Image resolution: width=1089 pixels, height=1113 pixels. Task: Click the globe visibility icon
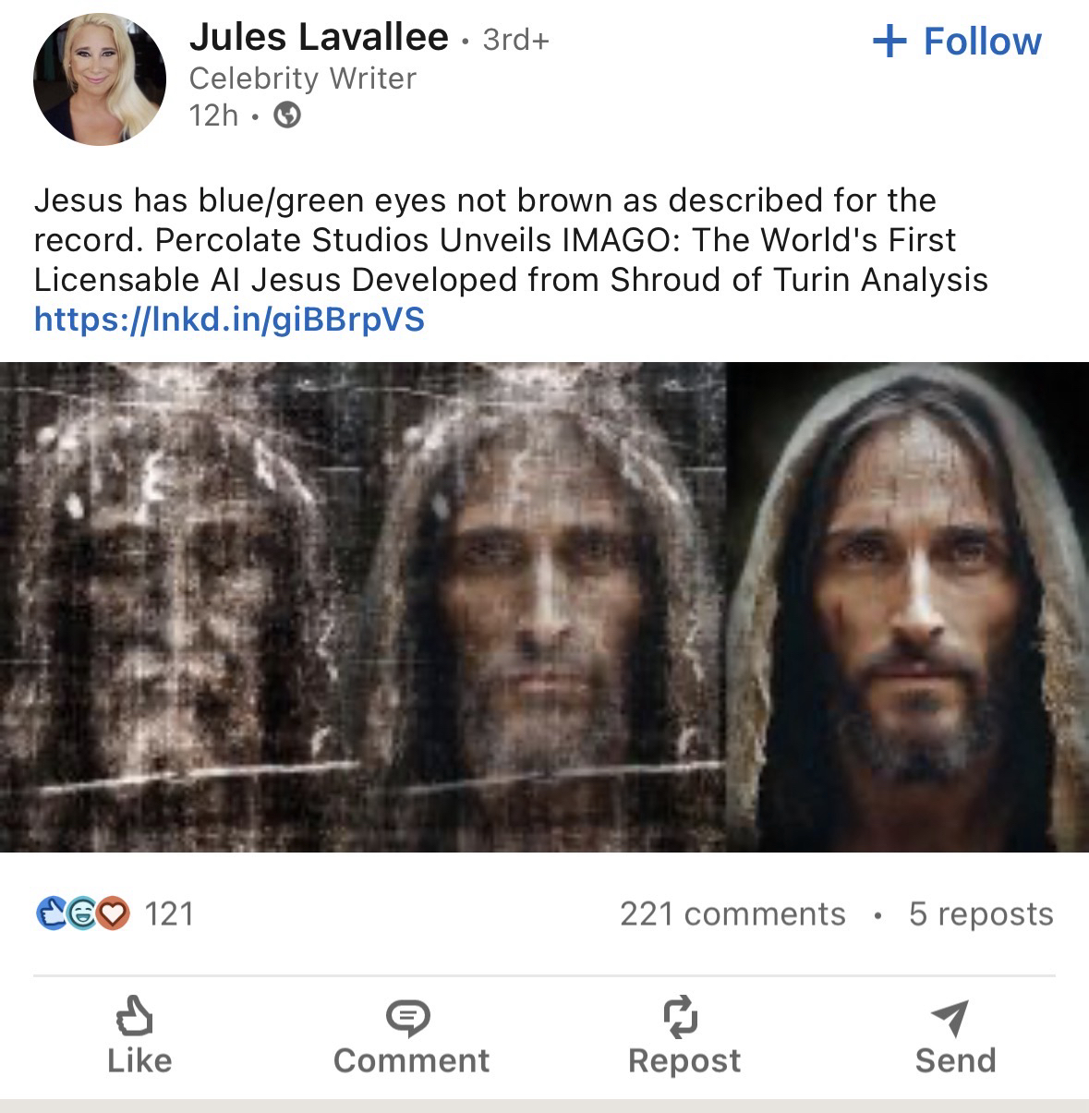(x=287, y=115)
